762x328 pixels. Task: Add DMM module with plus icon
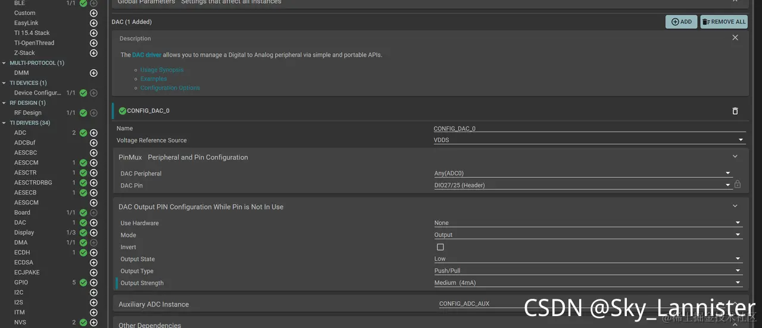93,73
